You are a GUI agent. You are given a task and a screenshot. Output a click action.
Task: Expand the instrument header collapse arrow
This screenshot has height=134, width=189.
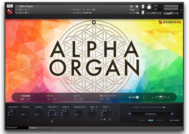click(17, 6)
